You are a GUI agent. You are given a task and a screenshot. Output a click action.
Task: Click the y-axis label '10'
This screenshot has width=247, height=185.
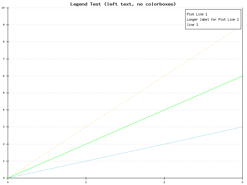tap(3, 8)
